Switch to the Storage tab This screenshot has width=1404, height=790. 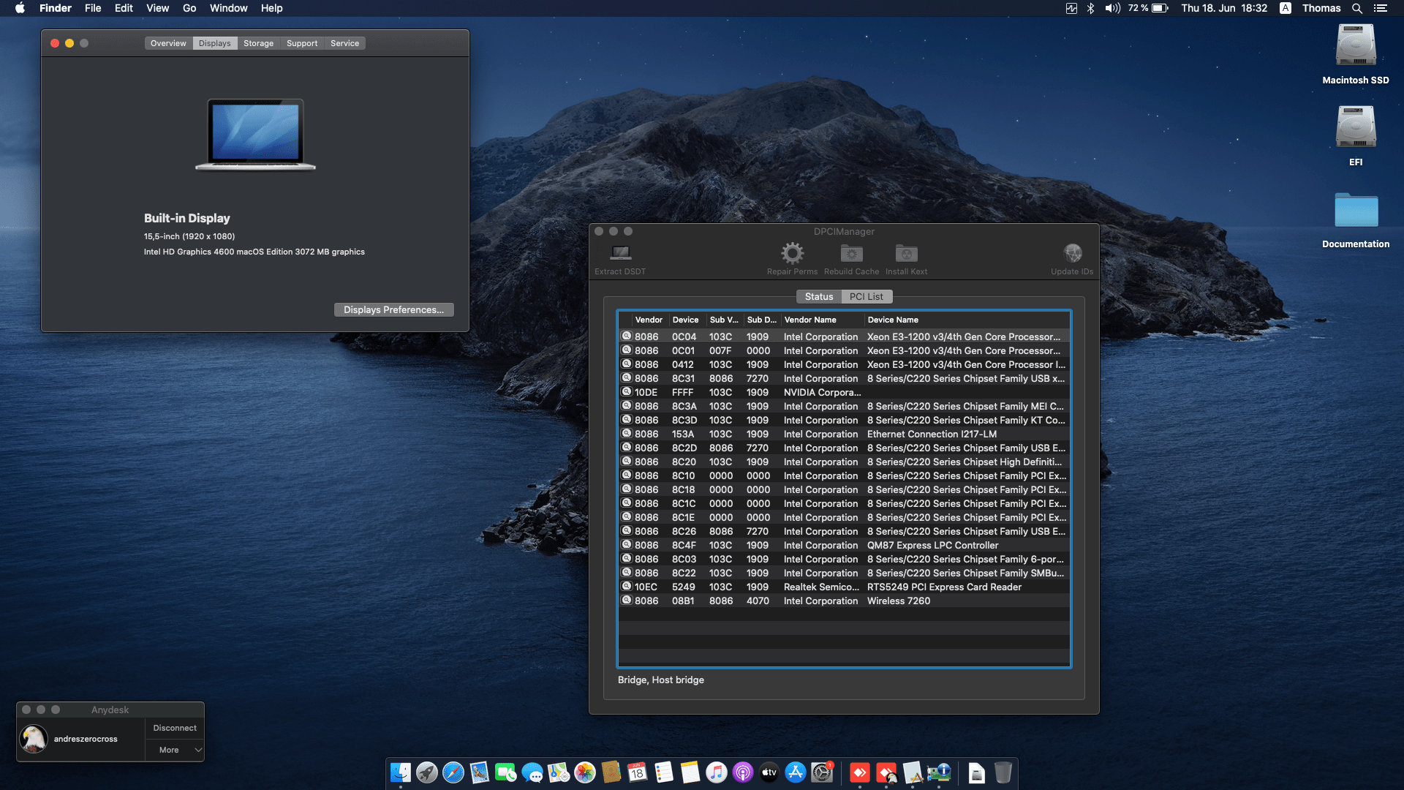pyautogui.click(x=258, y=43)
